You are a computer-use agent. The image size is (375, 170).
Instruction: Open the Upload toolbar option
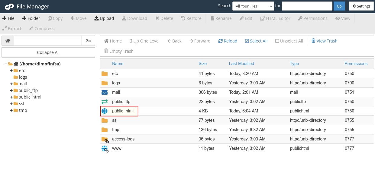104,18
